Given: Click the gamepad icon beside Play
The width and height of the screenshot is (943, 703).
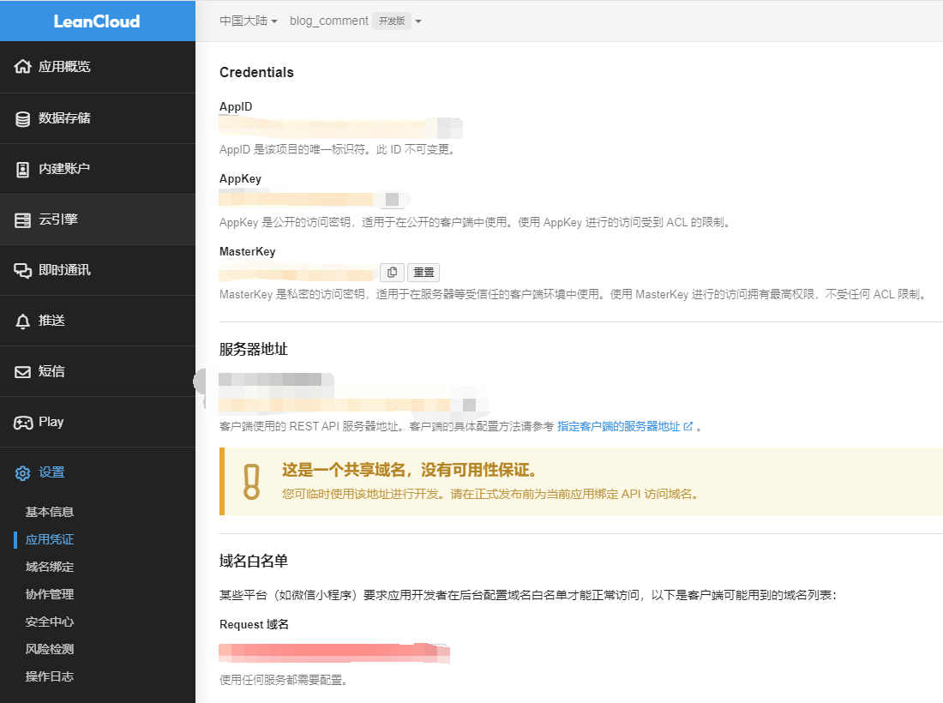Looking at the screenshot, I should [23, 423].
